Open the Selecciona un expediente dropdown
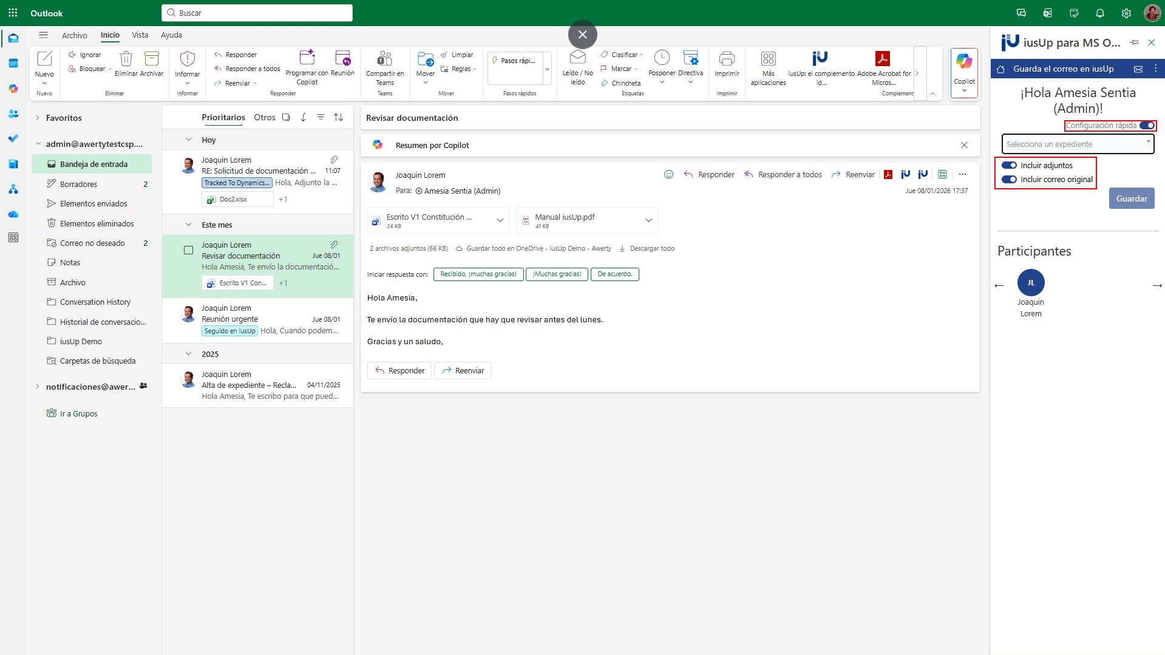 [1078, 144]
